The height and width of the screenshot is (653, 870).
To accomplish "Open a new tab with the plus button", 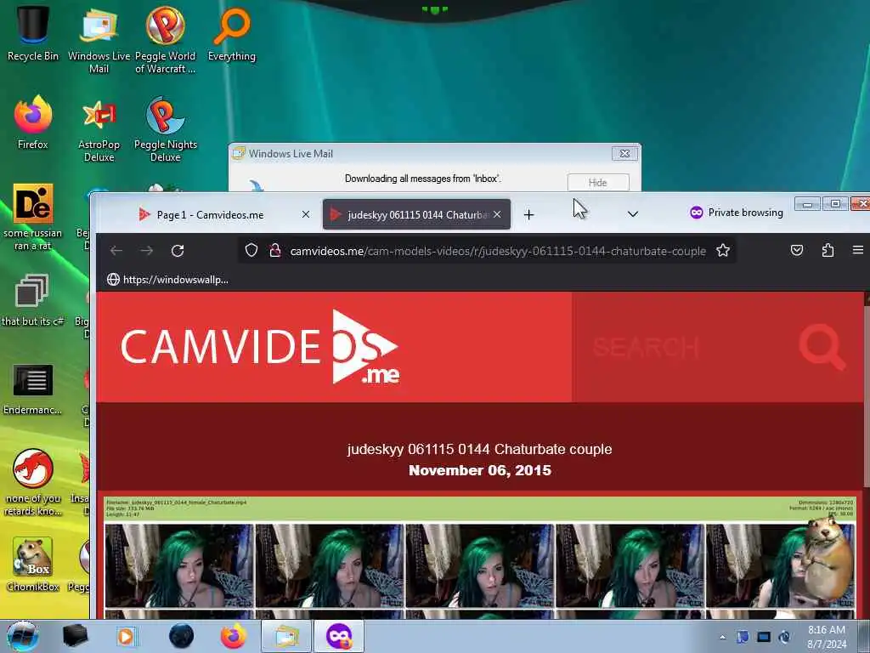I will [x=528, y=214].
